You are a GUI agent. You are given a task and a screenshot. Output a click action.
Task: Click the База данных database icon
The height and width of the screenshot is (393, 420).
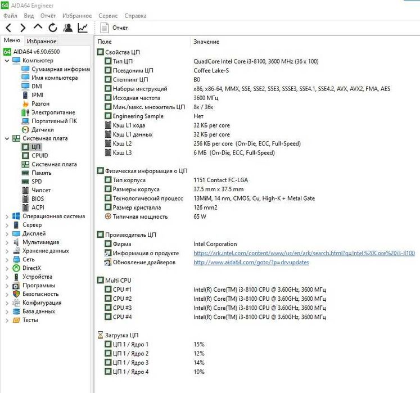(16, 311)
